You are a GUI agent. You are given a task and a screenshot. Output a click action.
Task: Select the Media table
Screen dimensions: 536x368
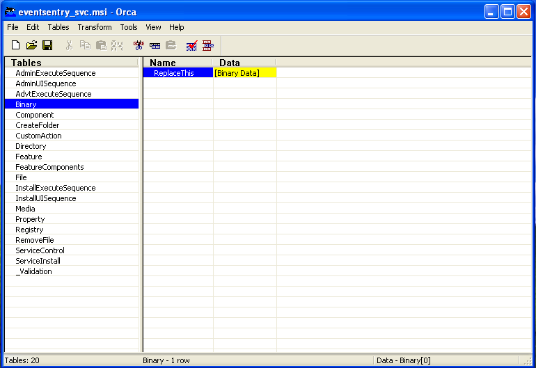(x=72, y=209)
